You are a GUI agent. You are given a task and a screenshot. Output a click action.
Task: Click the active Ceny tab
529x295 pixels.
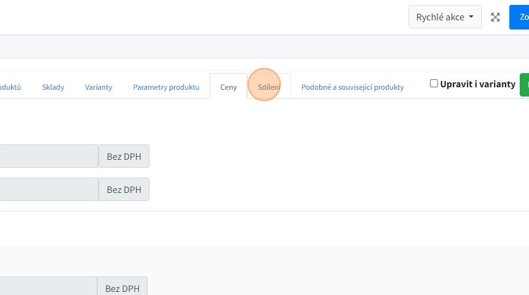coord(228,87)
